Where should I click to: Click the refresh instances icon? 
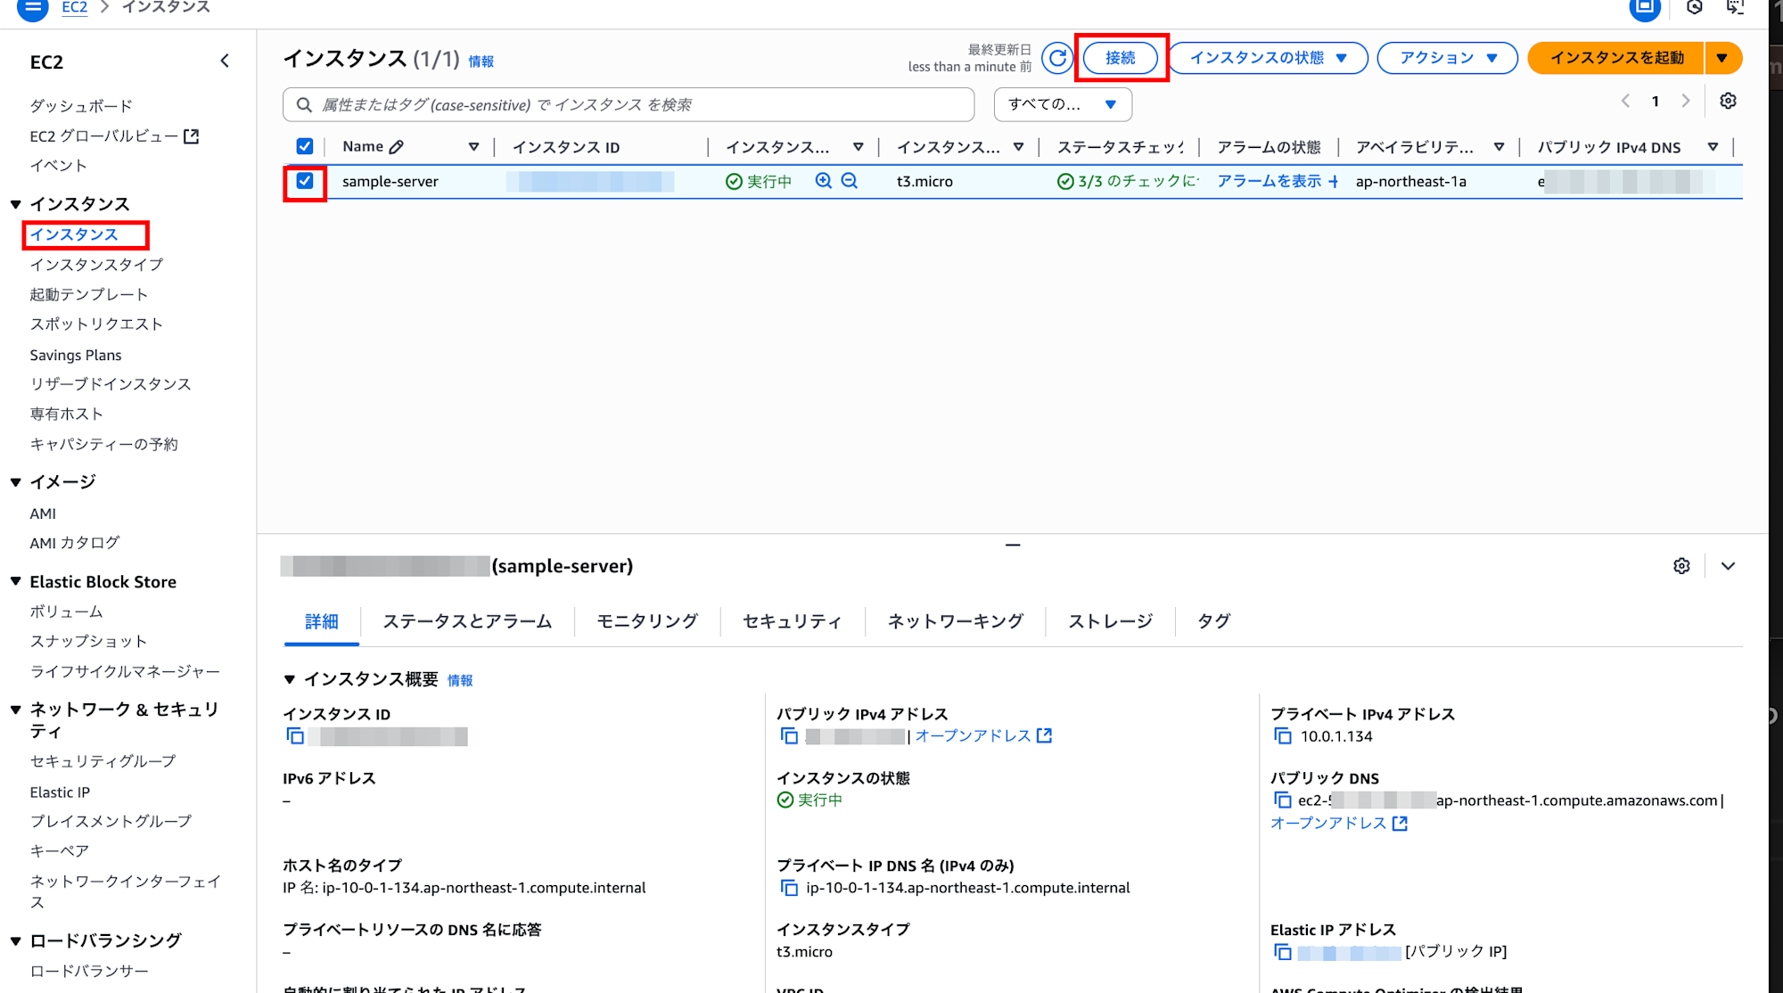(1057, 58)
